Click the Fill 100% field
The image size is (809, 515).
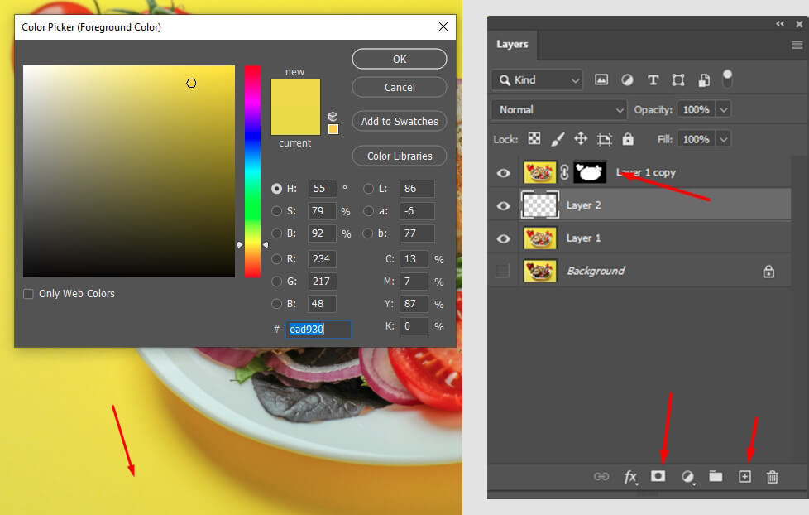[x=696, y=139]
